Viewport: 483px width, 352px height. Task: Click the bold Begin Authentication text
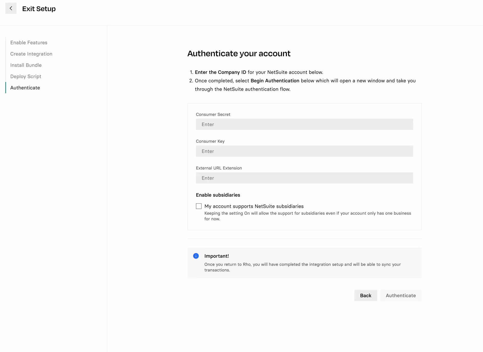coord(275,81)
